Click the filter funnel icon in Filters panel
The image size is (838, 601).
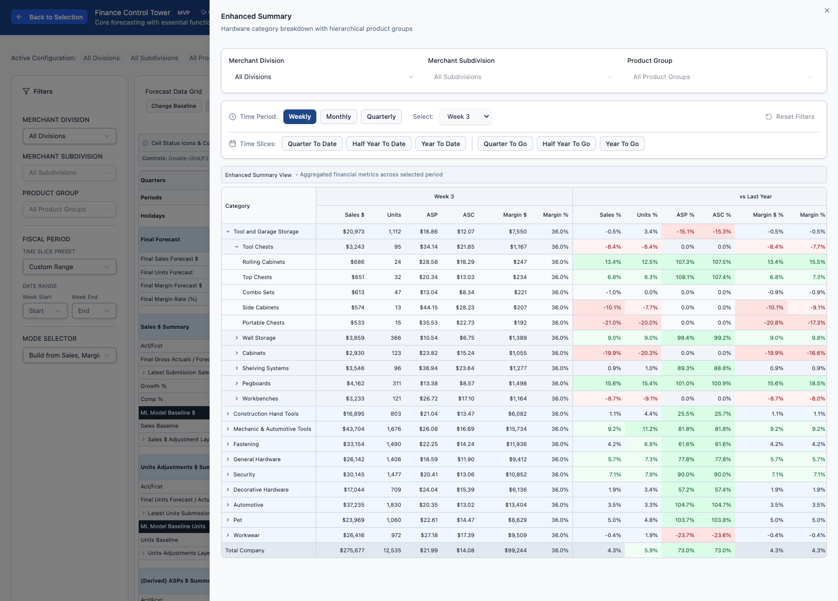coord(26,91)
